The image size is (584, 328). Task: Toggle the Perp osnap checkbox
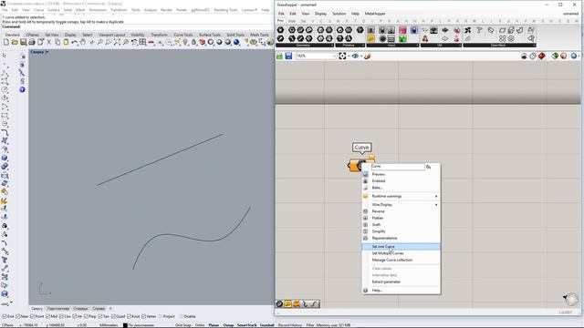[x=86, y=316]
